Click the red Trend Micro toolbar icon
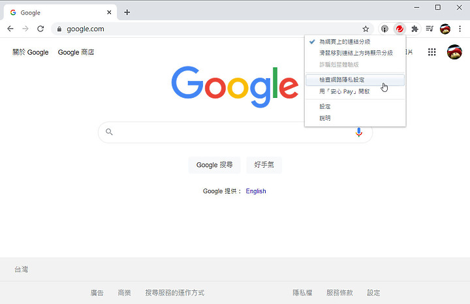Viewport: 470px width, 304px height. (x=399, y=29)
